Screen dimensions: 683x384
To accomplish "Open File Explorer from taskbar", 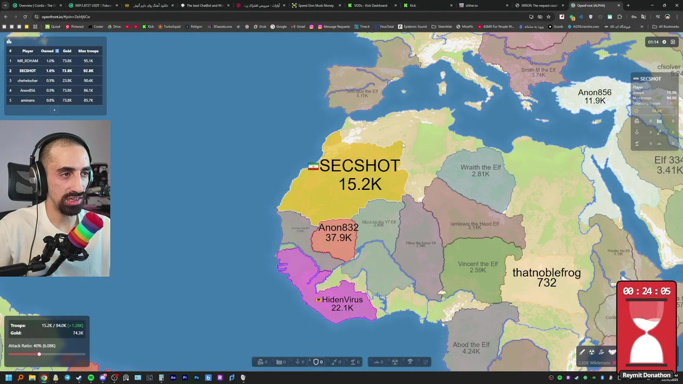I will tap(32, 378).
